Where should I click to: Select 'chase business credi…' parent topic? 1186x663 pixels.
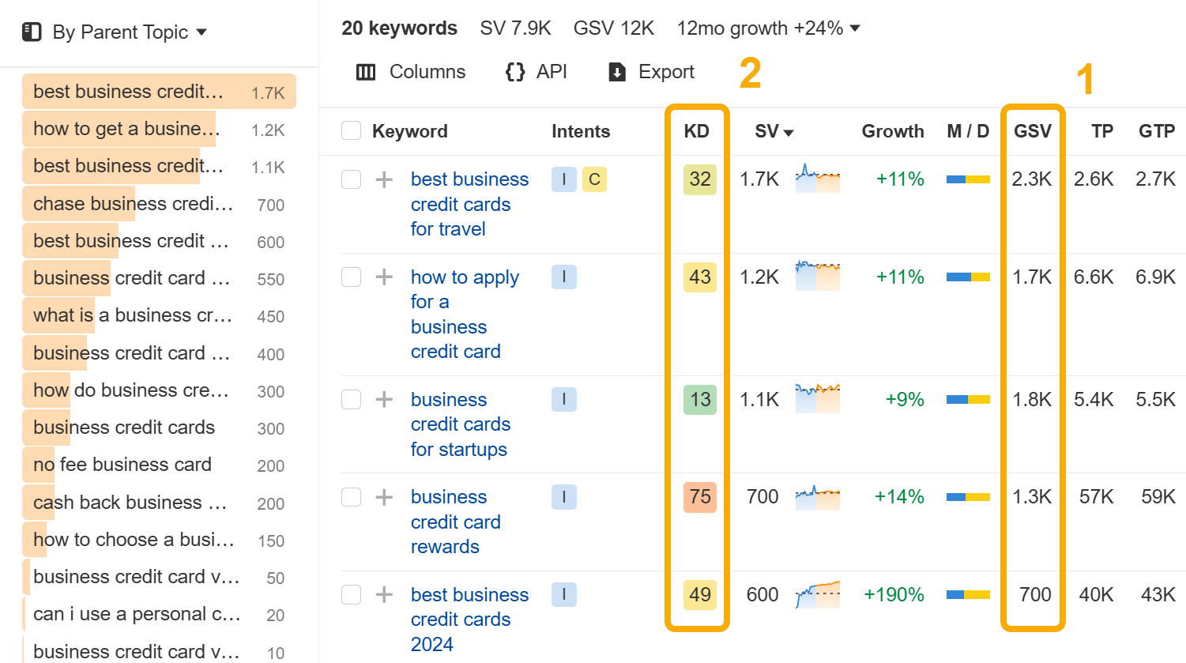click(x=133, y=204)
